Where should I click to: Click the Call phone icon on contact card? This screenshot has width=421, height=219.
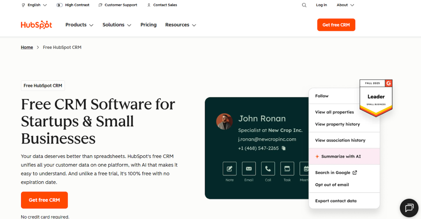pos(268,169)
